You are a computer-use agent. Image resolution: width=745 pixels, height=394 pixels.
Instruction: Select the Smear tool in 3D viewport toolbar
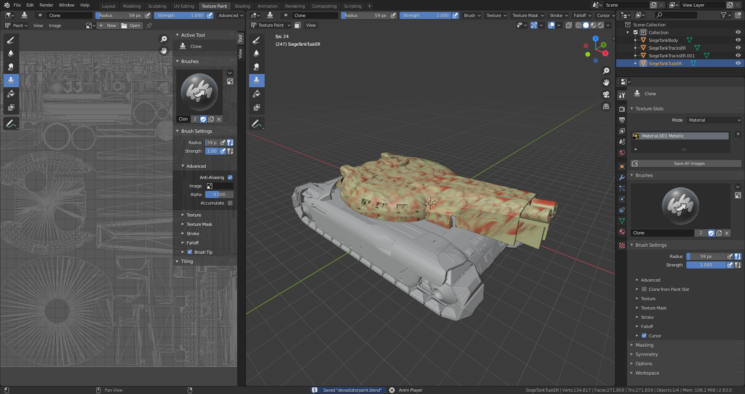[x=256, y=67]
